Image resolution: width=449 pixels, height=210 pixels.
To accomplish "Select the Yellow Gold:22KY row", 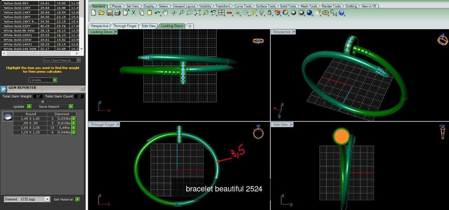I will pos(41,26).
